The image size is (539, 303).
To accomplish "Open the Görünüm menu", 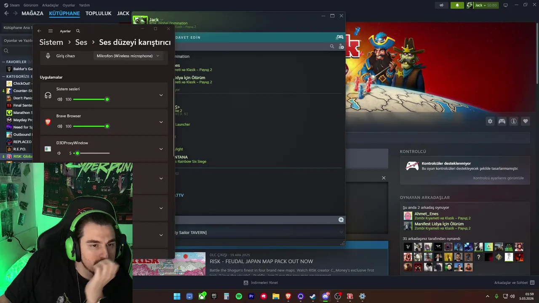I will point(31,5).
